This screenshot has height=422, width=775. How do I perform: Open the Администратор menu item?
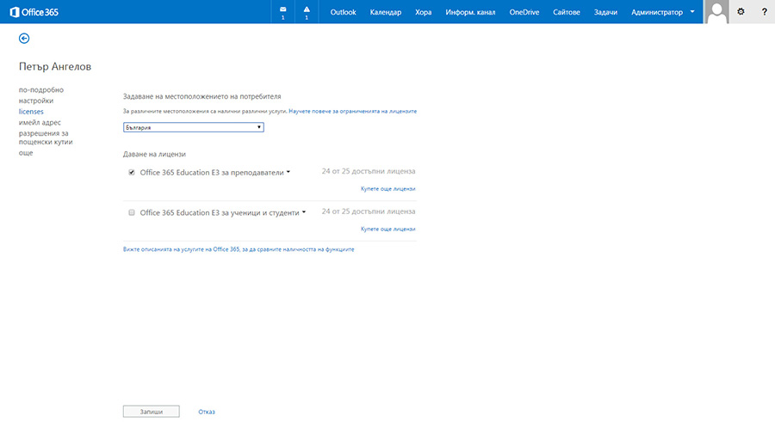[x=657, y=12]
